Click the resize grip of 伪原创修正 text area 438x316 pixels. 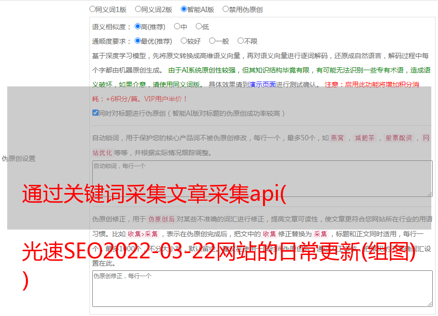tap(430, 304)
